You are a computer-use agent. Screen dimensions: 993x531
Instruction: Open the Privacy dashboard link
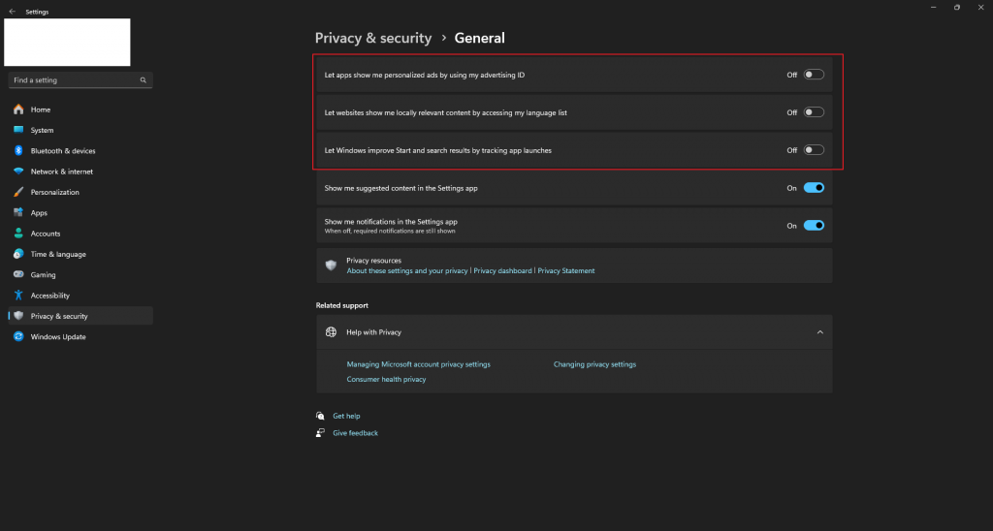point(502,271)
